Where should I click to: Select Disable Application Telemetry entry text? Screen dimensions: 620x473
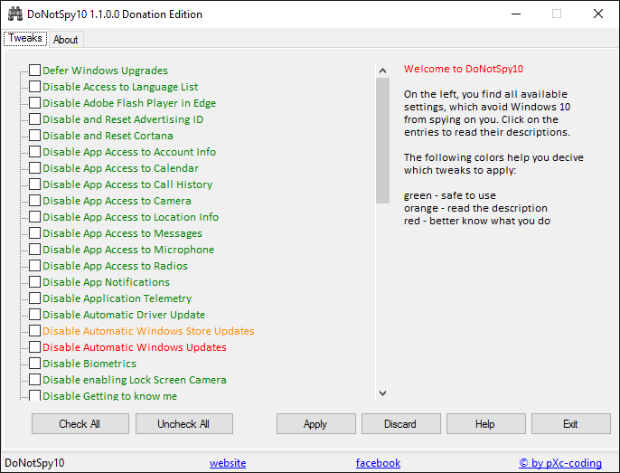click(x=117, y=298)
